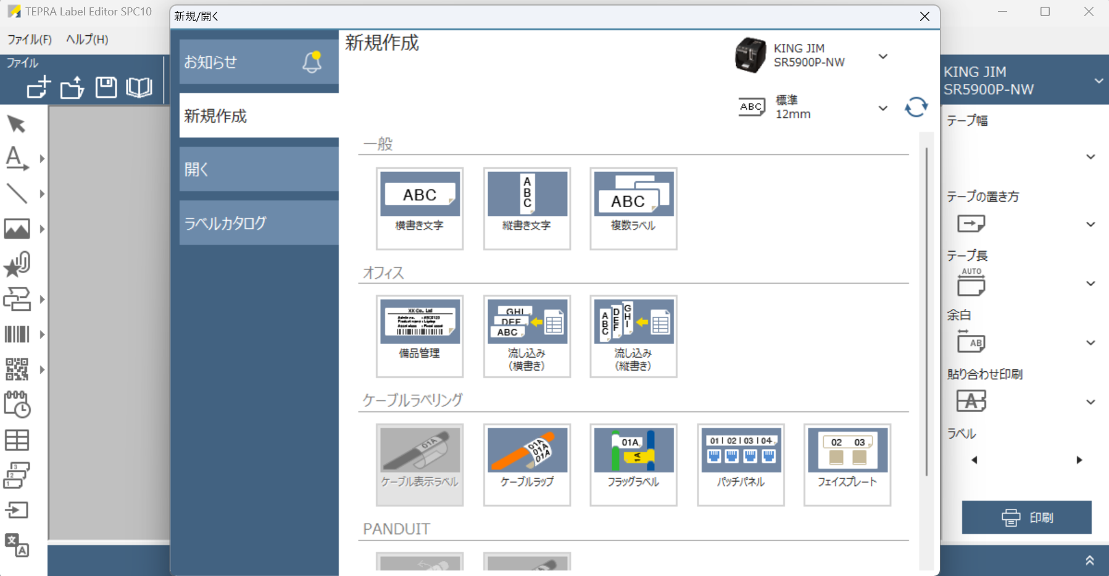Screen dimensions: 1109x576
Task: Click the refresh tape info icon
Action: (x=916, y=107)
